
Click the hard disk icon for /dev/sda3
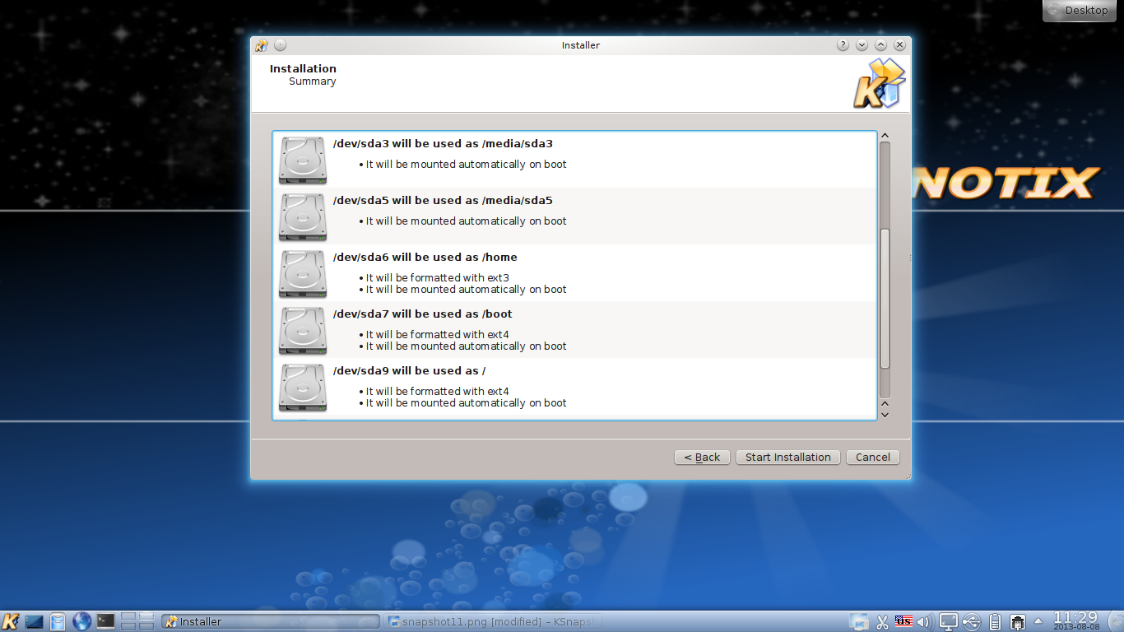[303, 160]
